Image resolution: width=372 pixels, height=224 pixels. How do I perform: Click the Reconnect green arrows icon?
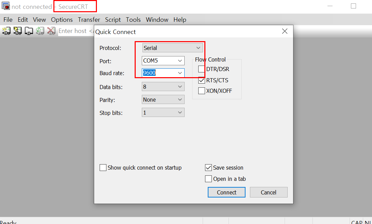40,31
